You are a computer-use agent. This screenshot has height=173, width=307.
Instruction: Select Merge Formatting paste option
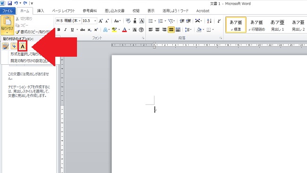click(14, 46)
